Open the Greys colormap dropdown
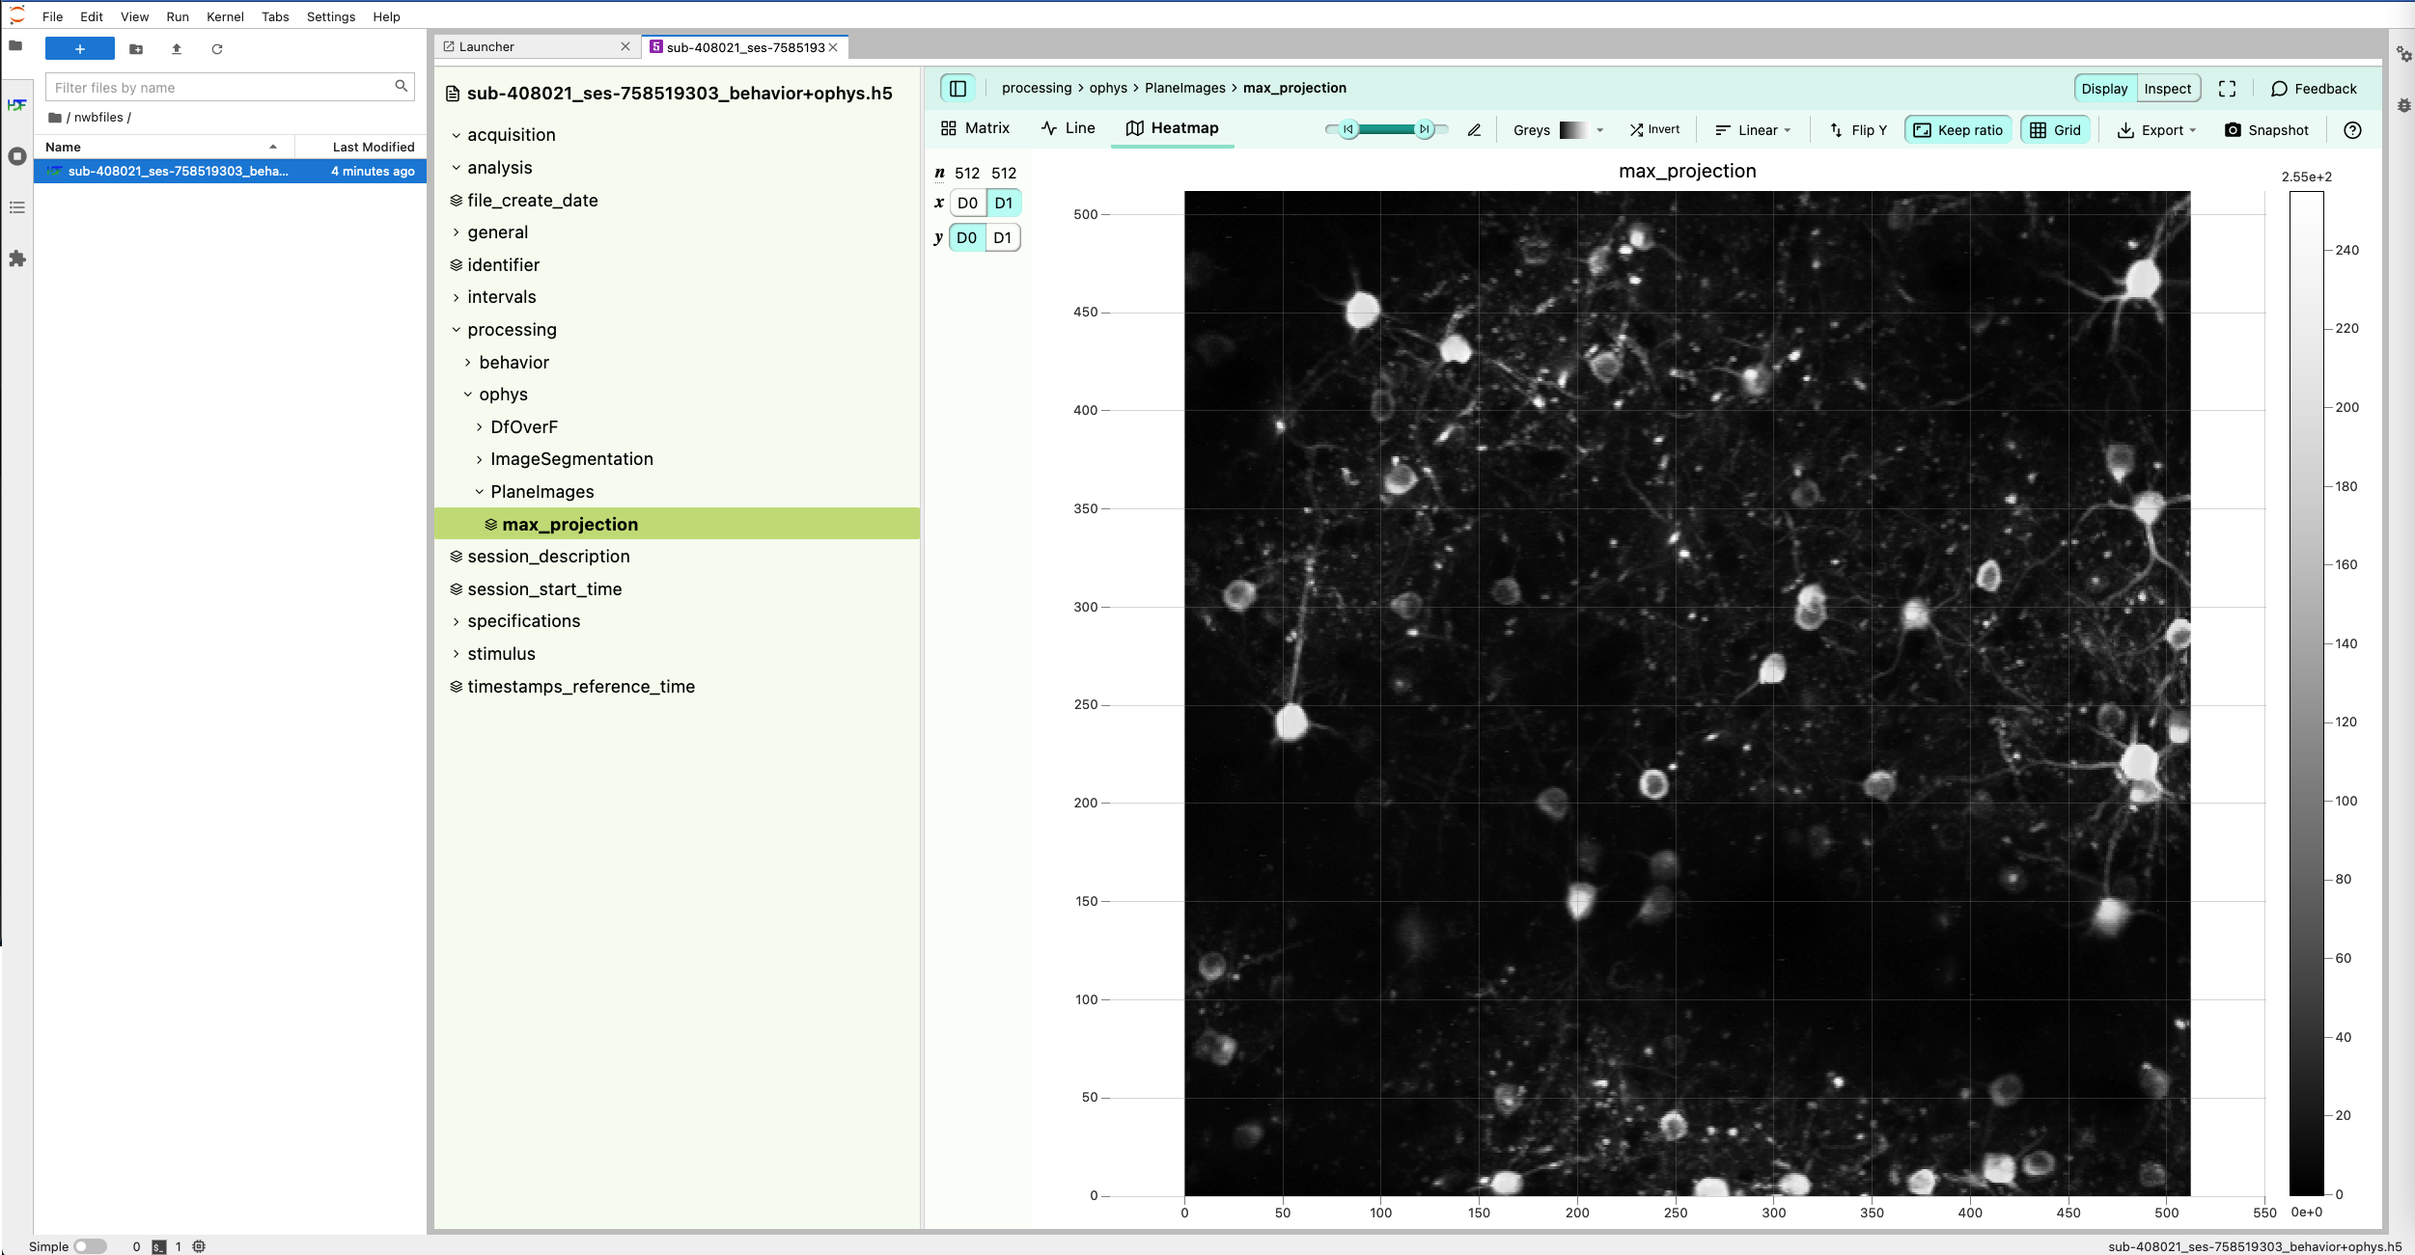 (x=1598, y=129)
